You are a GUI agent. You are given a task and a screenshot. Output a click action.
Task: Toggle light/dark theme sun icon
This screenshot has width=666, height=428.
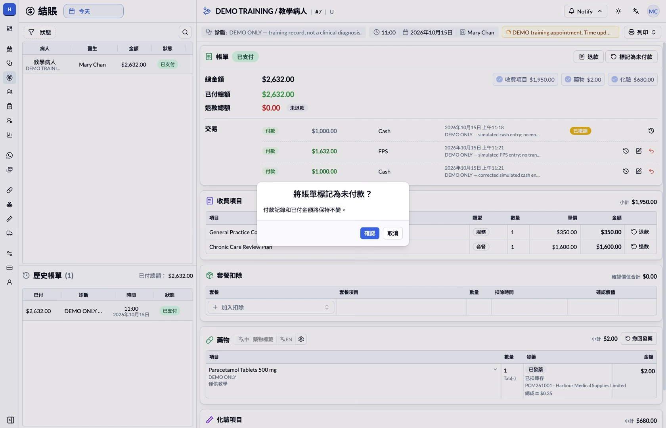tap(618, 11)
